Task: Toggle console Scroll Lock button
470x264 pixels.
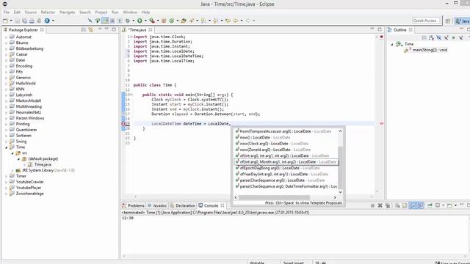Action: 405,205
